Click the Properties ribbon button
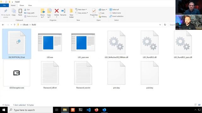The image size is (202, 113). click(x=94, y=13)
